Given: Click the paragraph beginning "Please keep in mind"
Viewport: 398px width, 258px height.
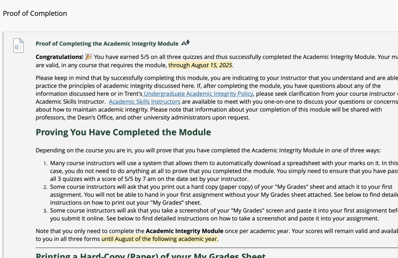Looking at the screenshot, I should (x=217, y=98).
